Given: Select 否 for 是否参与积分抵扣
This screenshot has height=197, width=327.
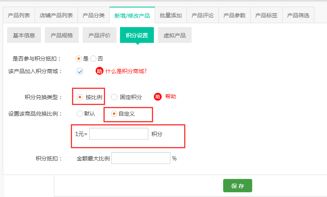Looking at the screenshot, I should [93, 59].
